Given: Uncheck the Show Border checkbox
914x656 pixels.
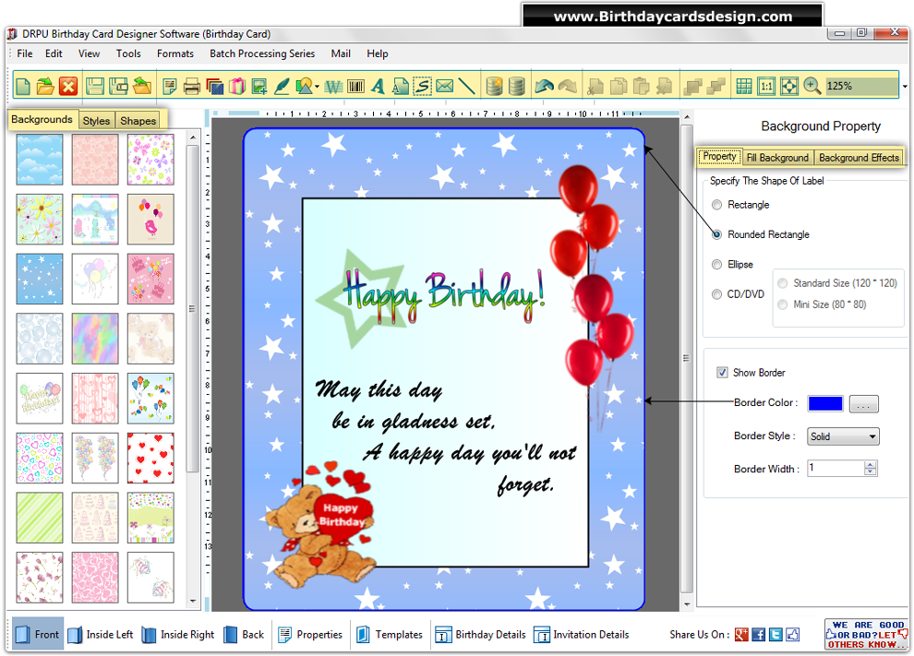Looking at the screenshot, I should tap(723, 373).
